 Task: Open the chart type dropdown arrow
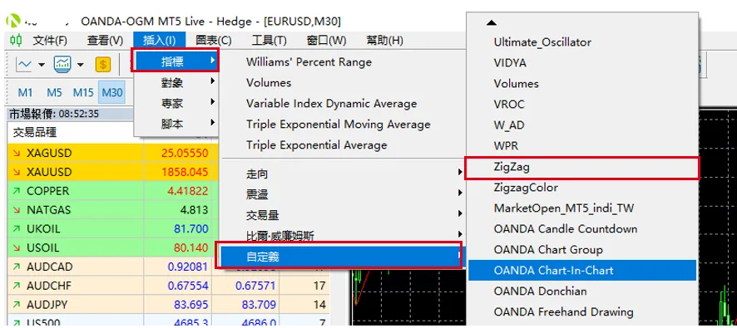(x=42, y=65)
